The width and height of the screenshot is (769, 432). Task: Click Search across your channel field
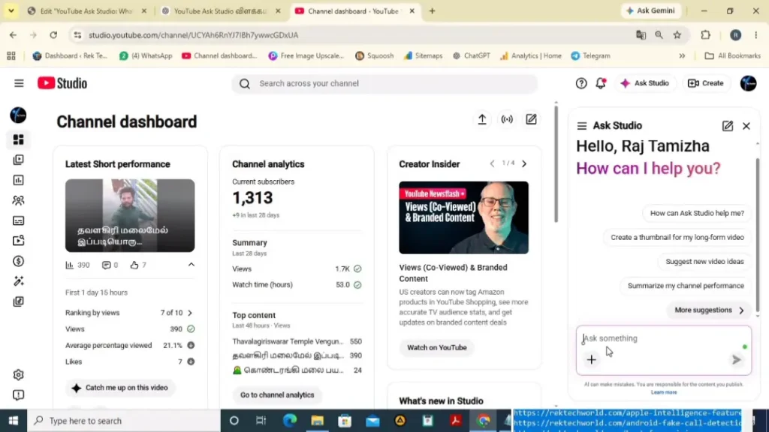(384, 83)
